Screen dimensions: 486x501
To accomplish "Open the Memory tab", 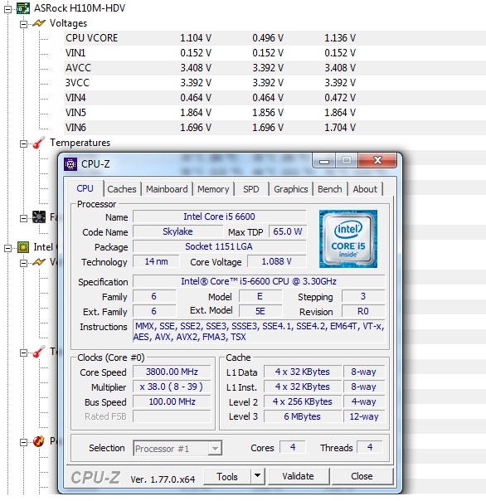I will click(213, 189).
